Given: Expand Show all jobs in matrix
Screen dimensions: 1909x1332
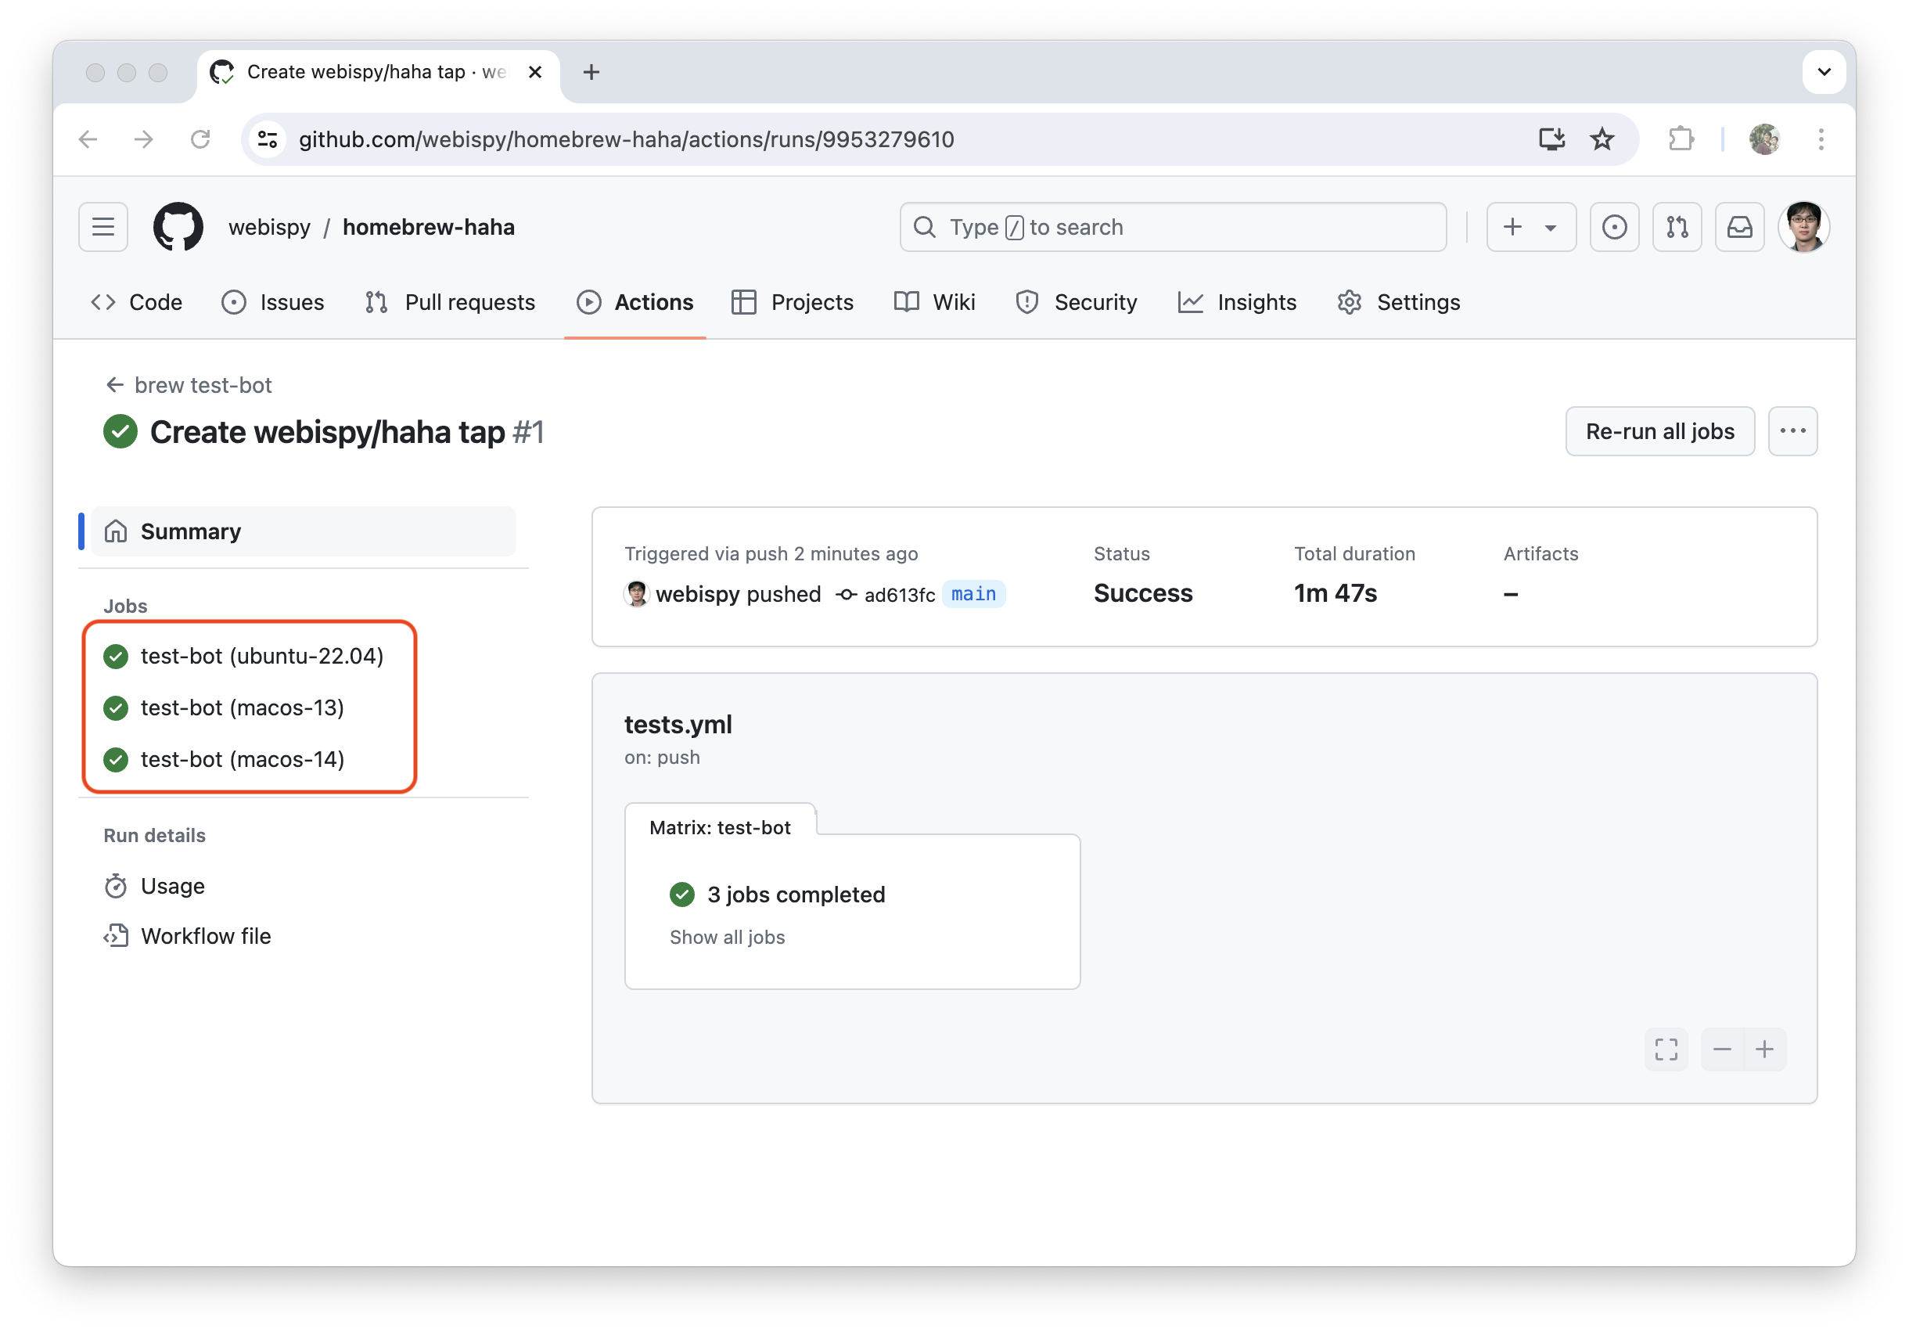Looking at the screenshot, I should [728, 938].
